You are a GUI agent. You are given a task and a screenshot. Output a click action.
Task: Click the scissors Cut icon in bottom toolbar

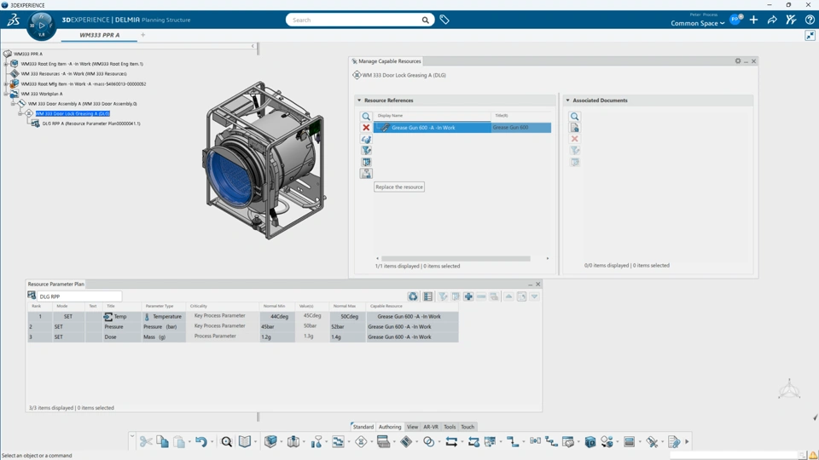(x=146, y=442)
